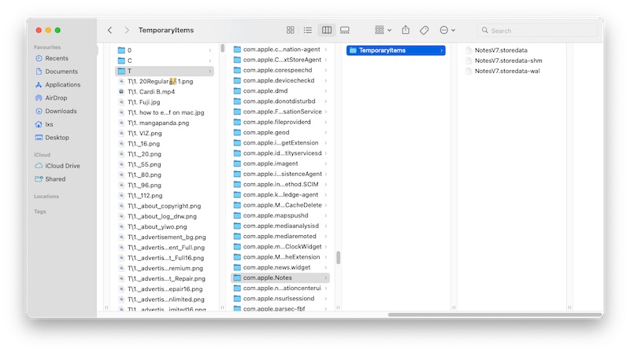
Task: Switch to gallery view
Action: (x=345, y=30)
